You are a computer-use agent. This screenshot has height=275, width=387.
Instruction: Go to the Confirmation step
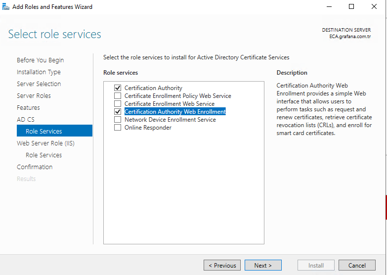(x=35, y=167)
